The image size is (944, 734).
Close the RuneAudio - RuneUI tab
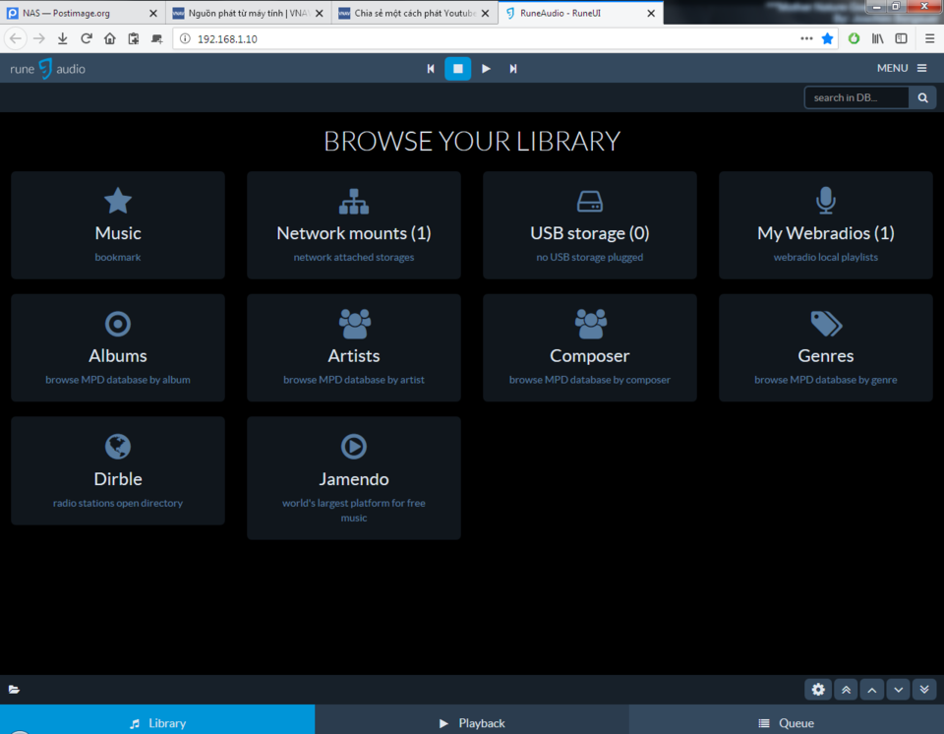coord(651,13)
